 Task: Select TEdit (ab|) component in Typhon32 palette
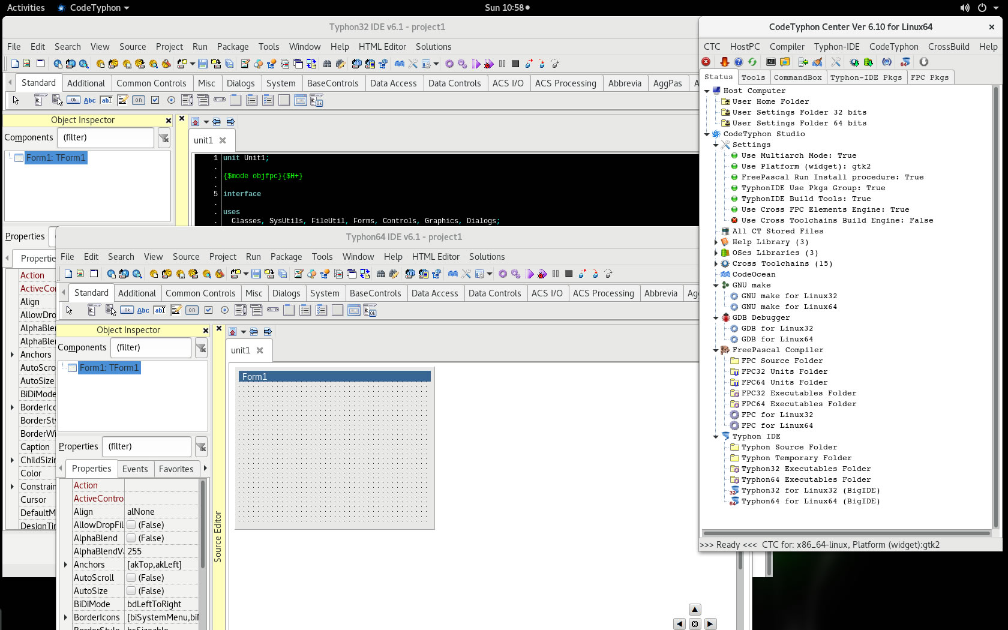(x=106, y=100)
